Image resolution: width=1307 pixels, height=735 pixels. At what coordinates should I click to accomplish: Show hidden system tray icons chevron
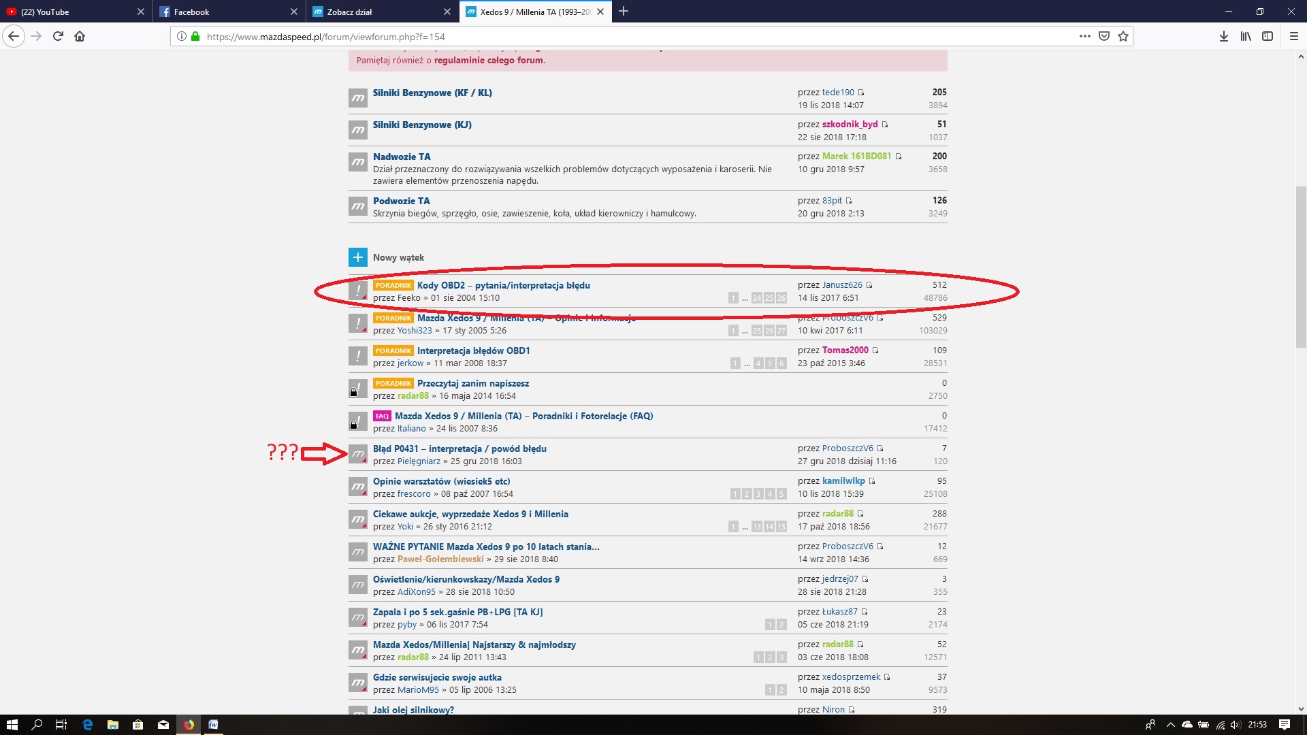coord(1170,725)
